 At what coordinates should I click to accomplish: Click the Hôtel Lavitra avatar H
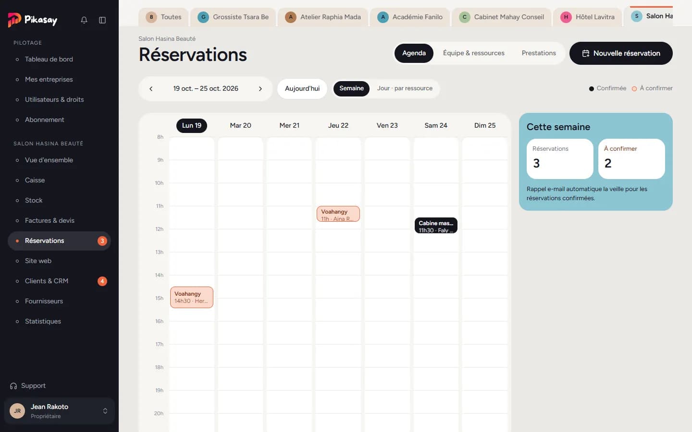click(x=566, y=17)
